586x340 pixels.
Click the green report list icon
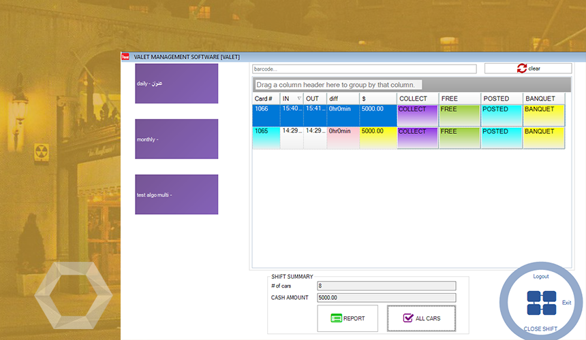(x=335, y=318)
